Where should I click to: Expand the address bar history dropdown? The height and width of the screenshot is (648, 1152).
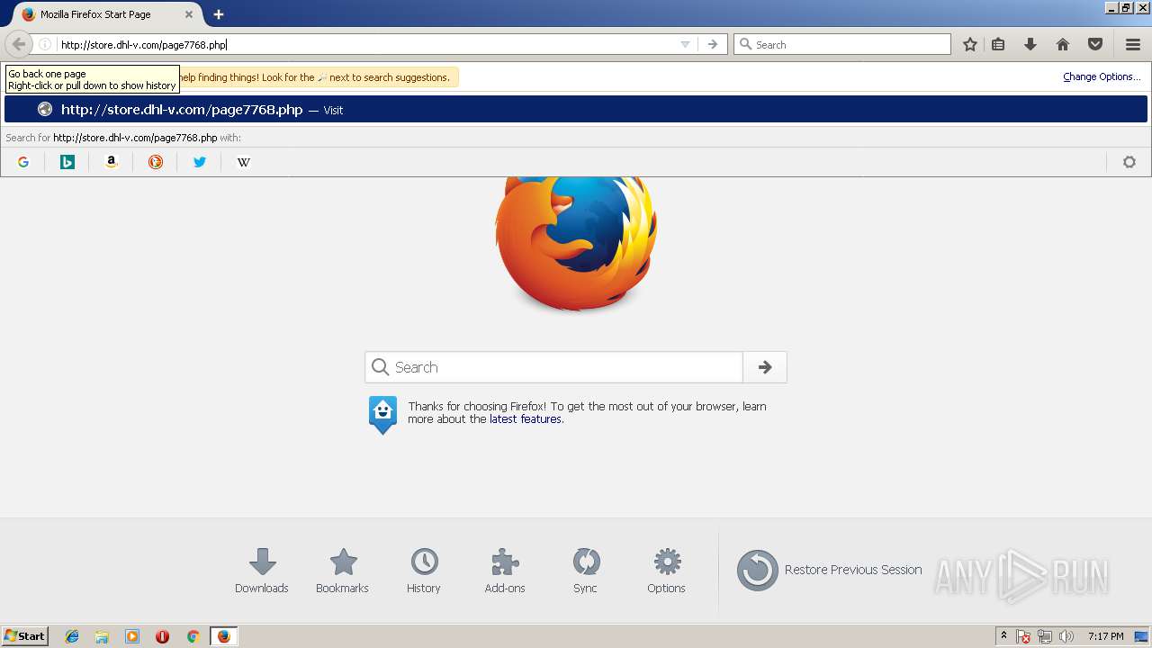tap(685, 44)
